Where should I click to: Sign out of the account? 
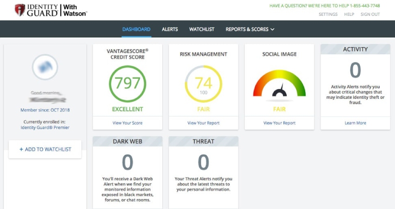click(x=370, y=14)
